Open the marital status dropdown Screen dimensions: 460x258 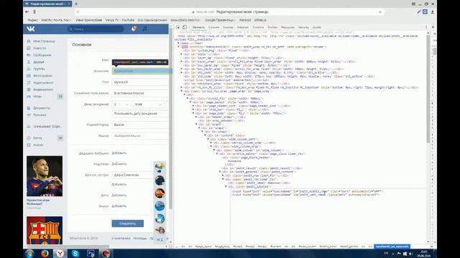click(x=140, y=93)
